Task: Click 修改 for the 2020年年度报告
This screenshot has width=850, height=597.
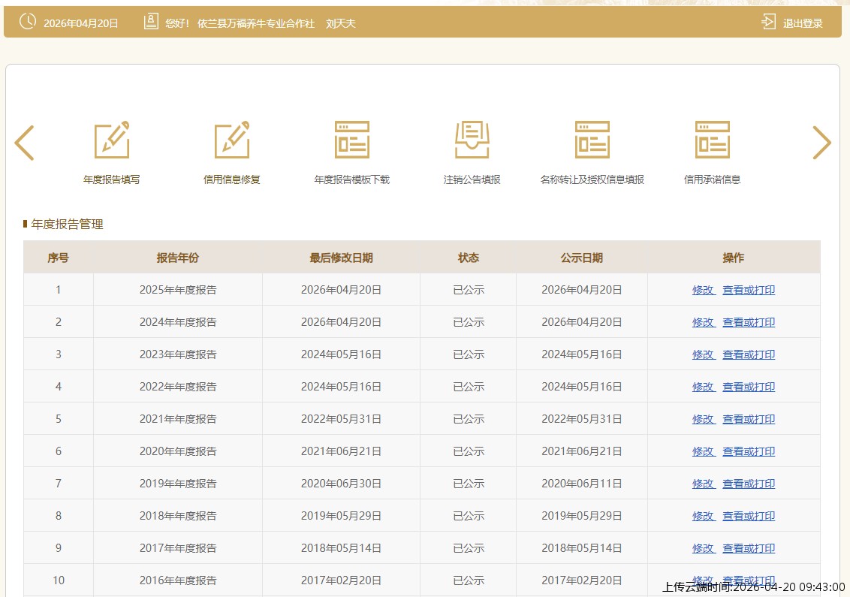Action: [x=703, y=451]
